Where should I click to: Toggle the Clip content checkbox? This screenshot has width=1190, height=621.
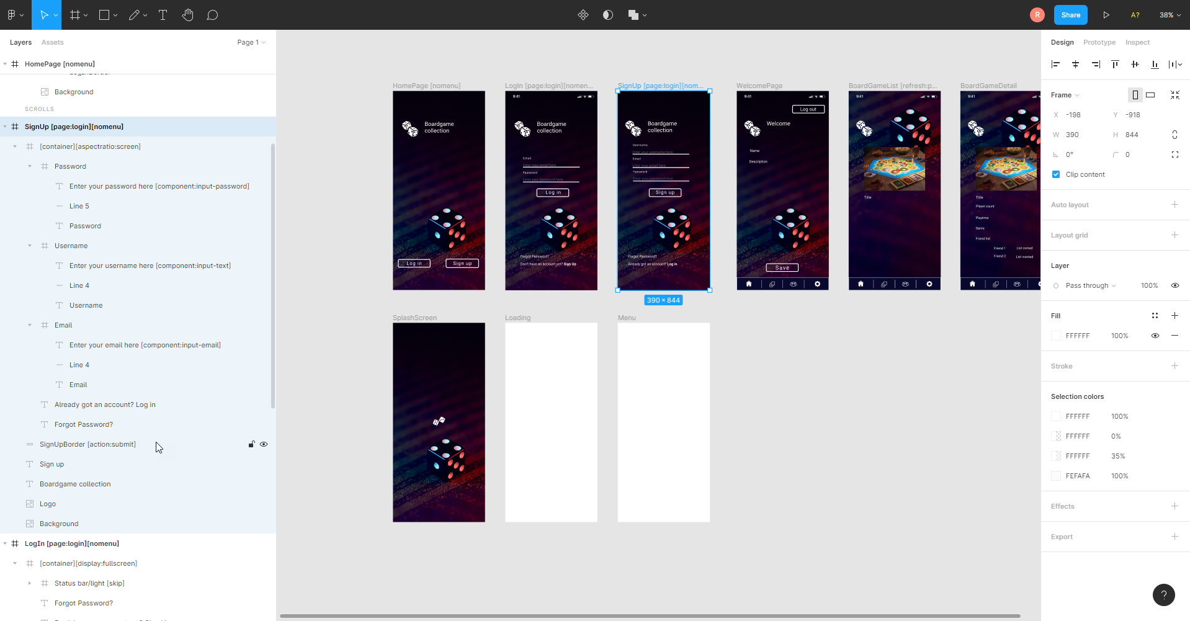click(1056, 174)
